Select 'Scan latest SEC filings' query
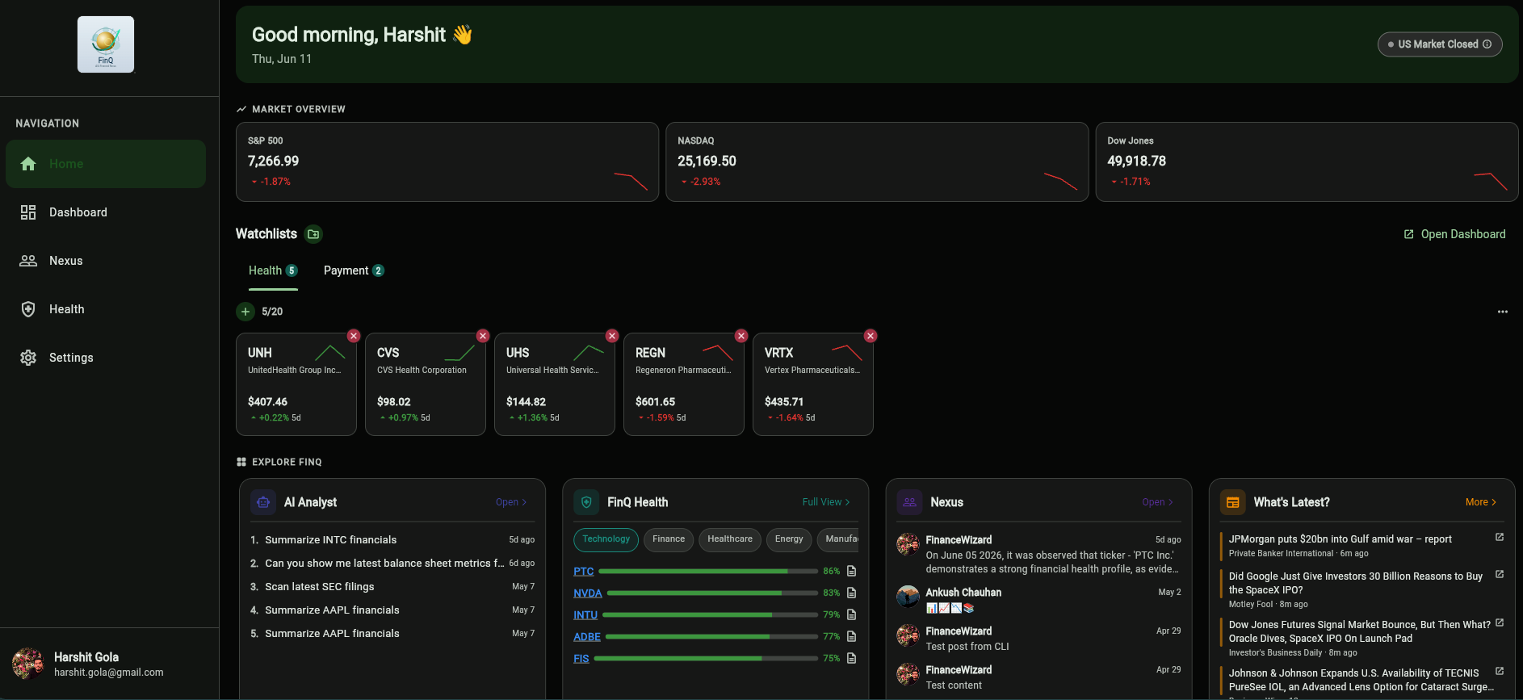This screenshot has height=700, width=1523. tap(392, 587)
